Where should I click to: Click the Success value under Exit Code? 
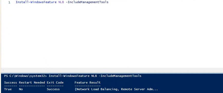(53, 89)
